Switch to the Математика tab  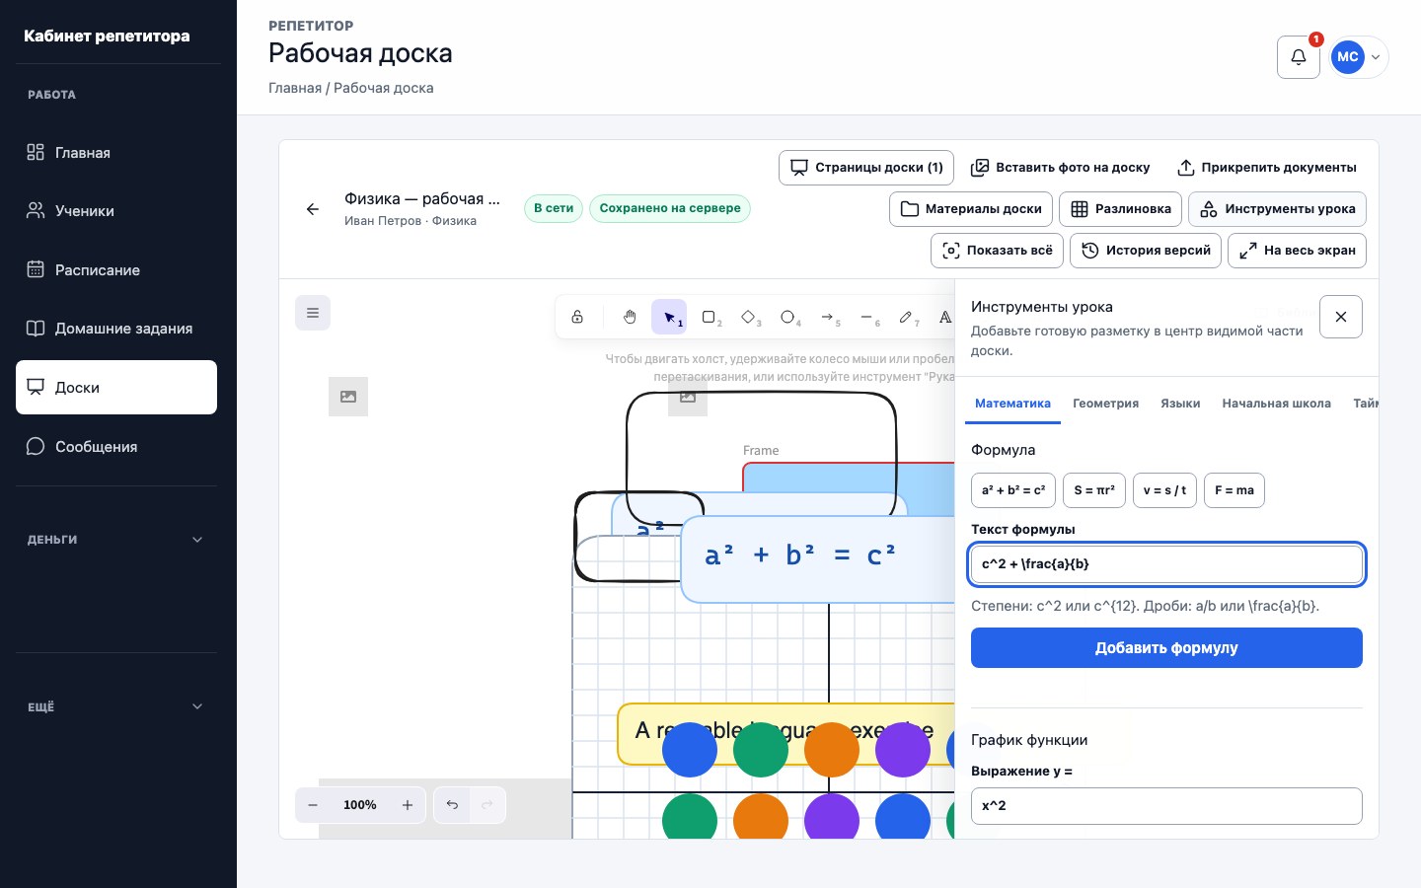(1012, 404)
